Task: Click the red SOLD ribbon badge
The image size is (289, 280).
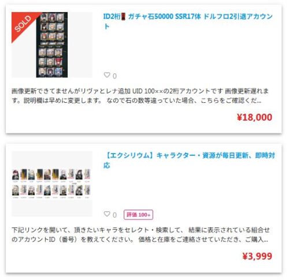Action: (x=24, y=24)
